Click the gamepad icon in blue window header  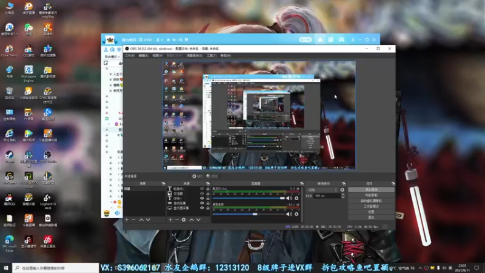341,39
